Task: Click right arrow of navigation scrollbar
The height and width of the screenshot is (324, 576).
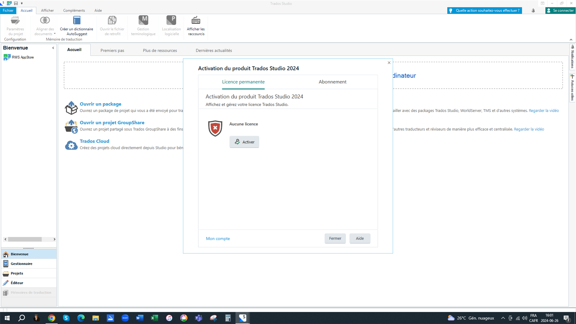Action: 54,239
